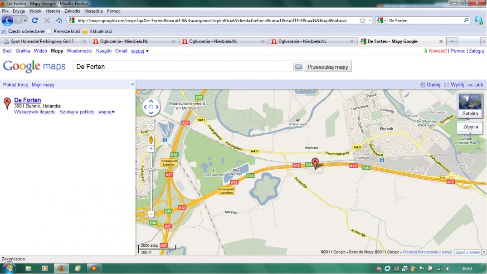Click the Szukaj w pobliżu link

point(77,112)
